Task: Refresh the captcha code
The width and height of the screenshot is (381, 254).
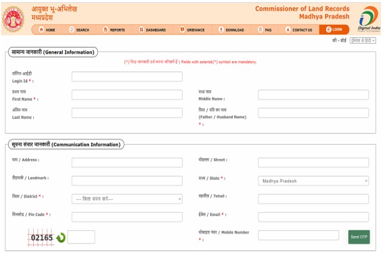Action: click(60, 237)
